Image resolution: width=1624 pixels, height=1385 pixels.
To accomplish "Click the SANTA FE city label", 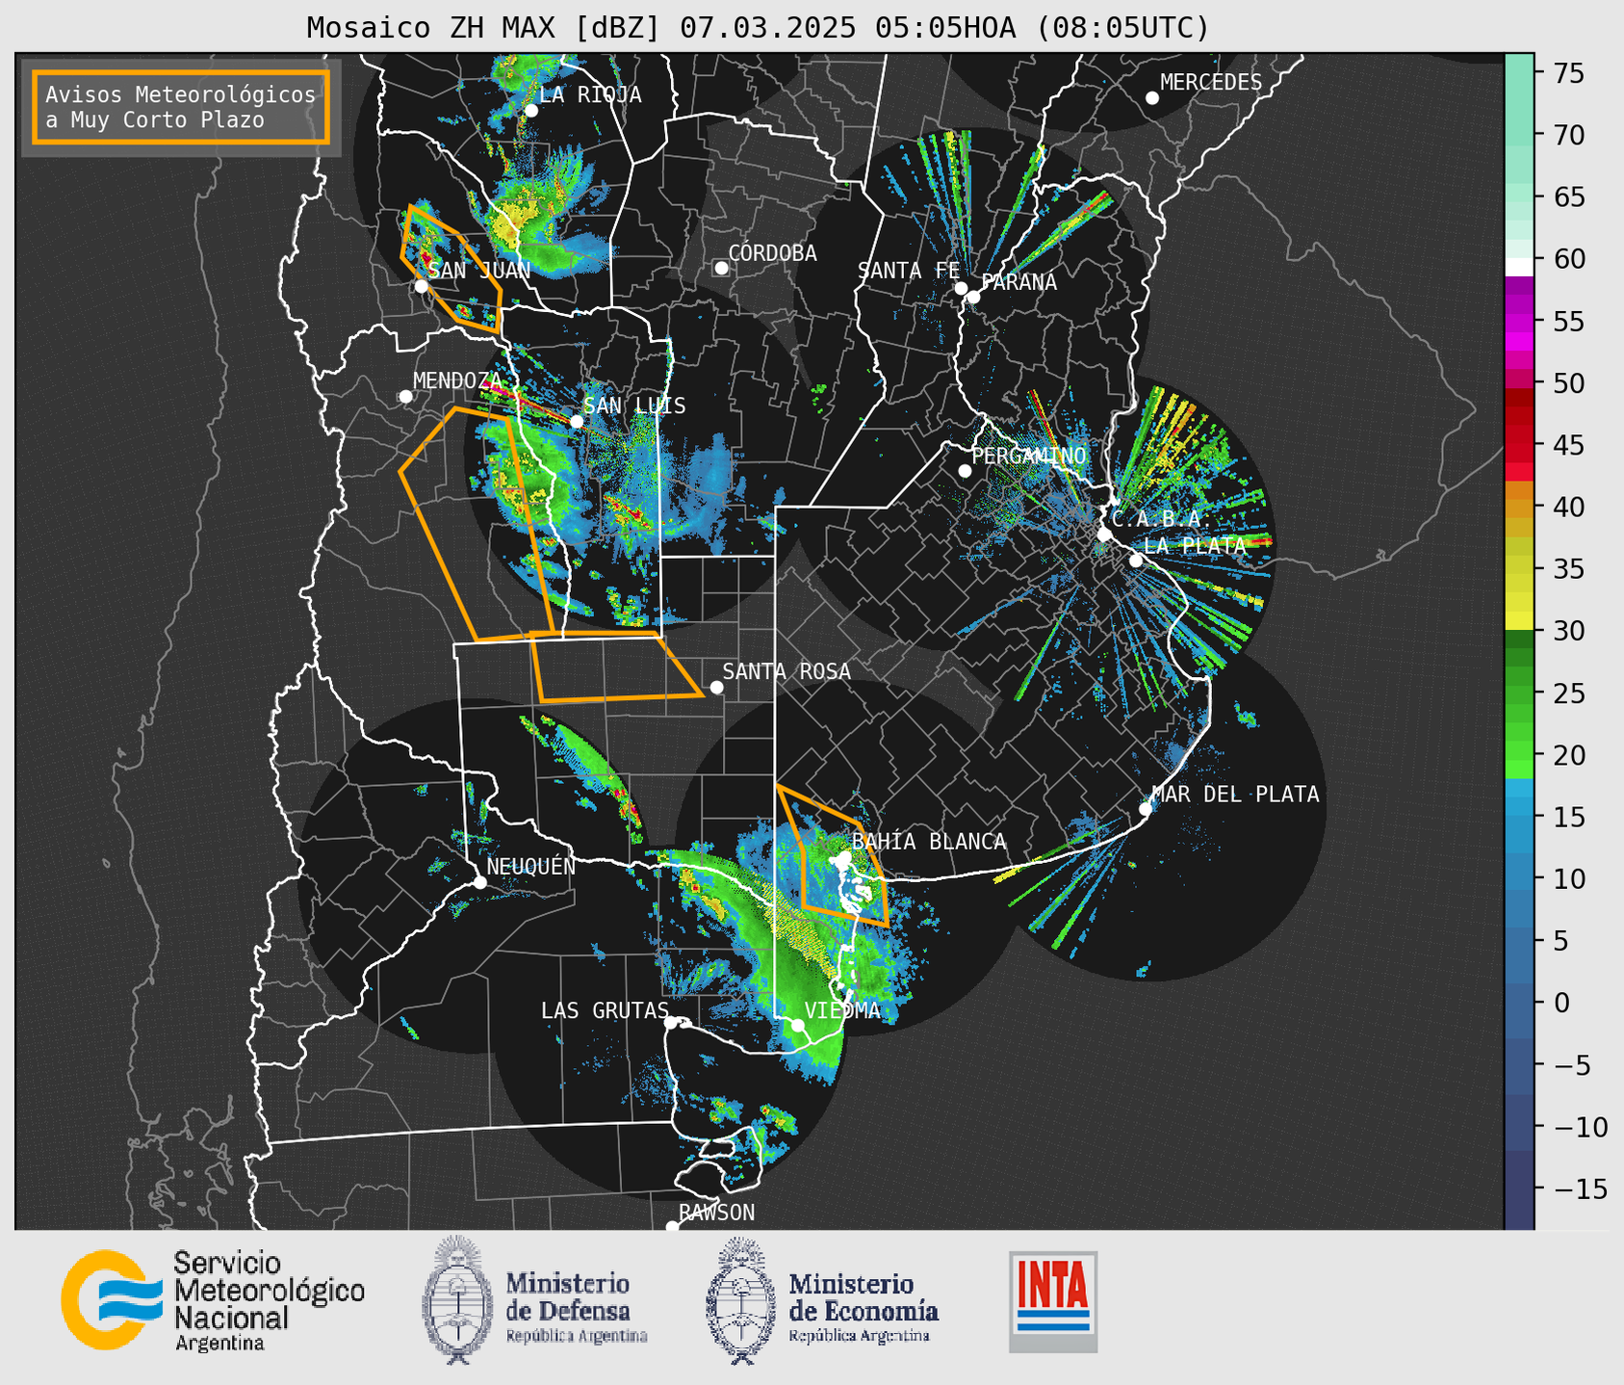I will point(909,271).
